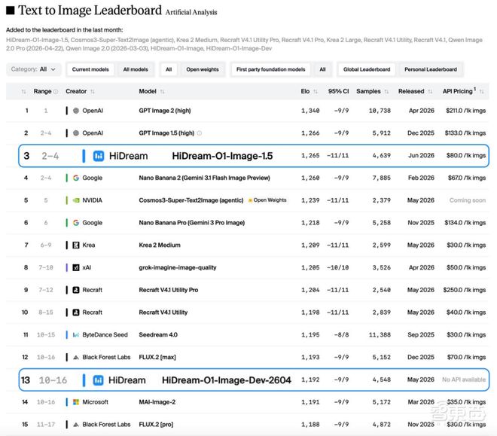Select the Current models filter
Viewport: 497px width, 436px height.
[90, 69]
